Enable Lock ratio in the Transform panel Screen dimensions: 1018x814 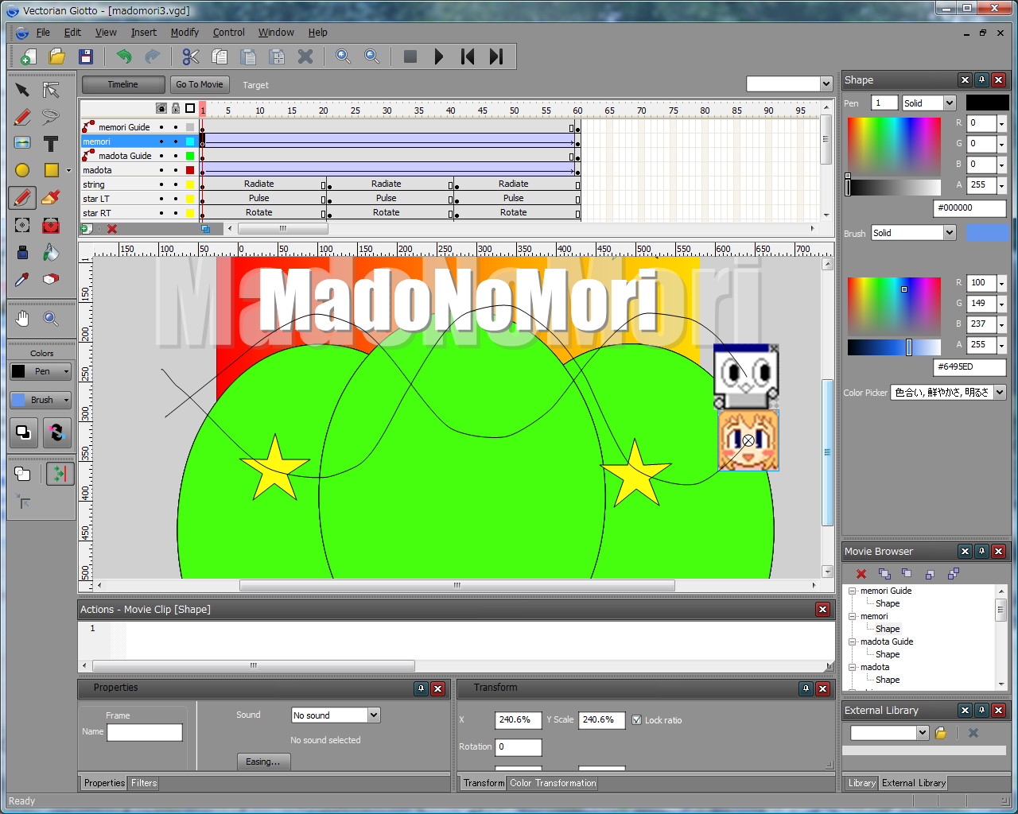pyautogui.click(x=637, y=720)
